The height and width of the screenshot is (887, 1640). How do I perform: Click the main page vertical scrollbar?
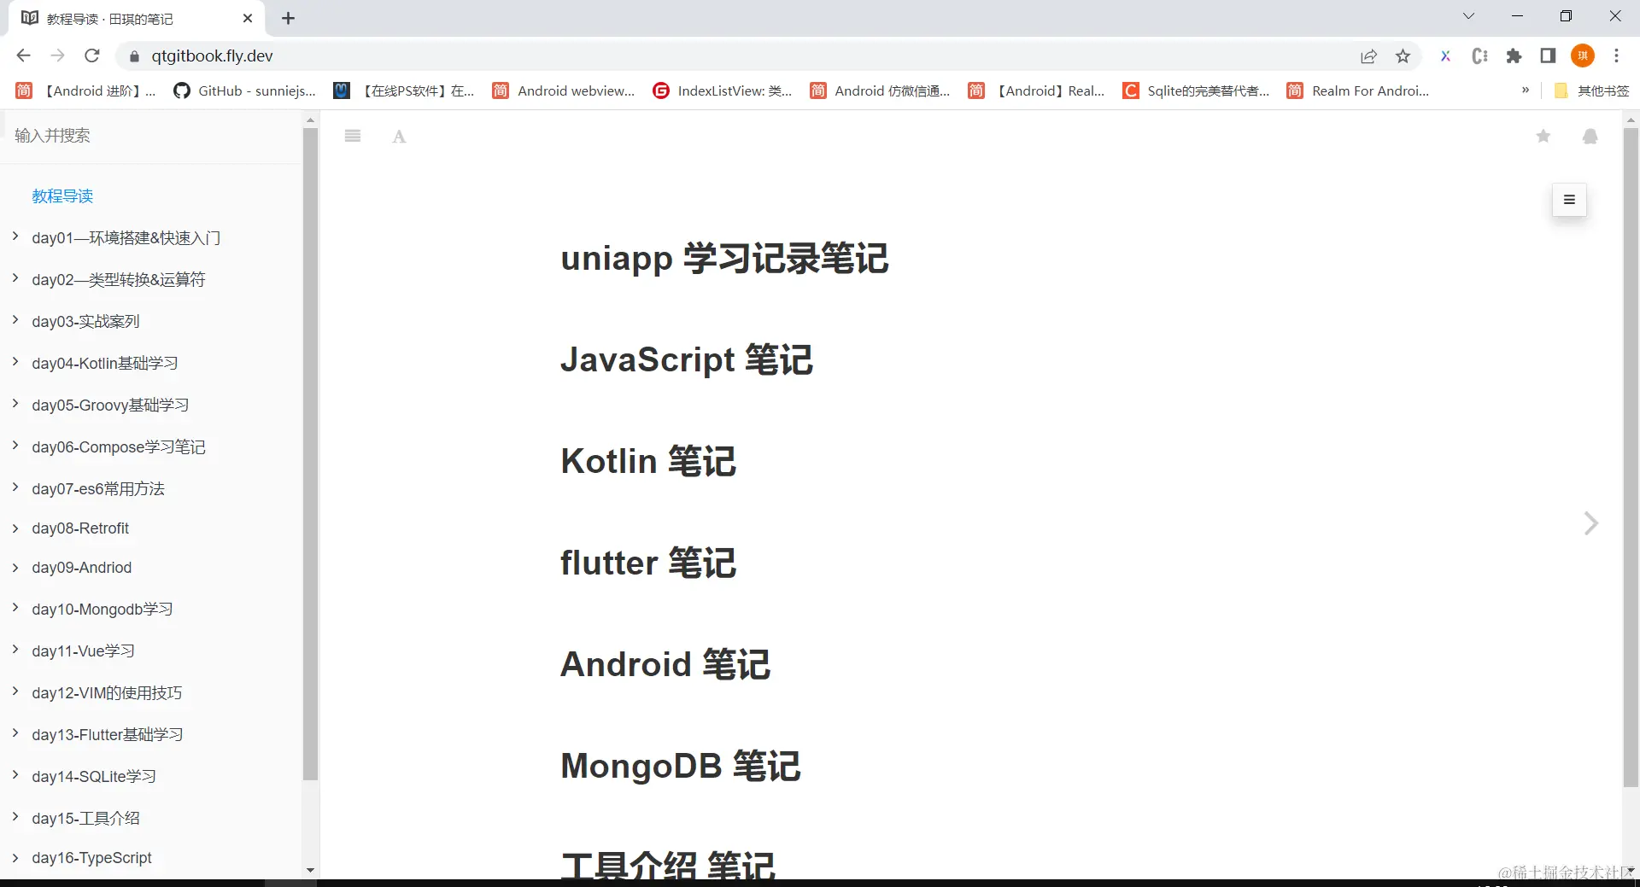1631,457
